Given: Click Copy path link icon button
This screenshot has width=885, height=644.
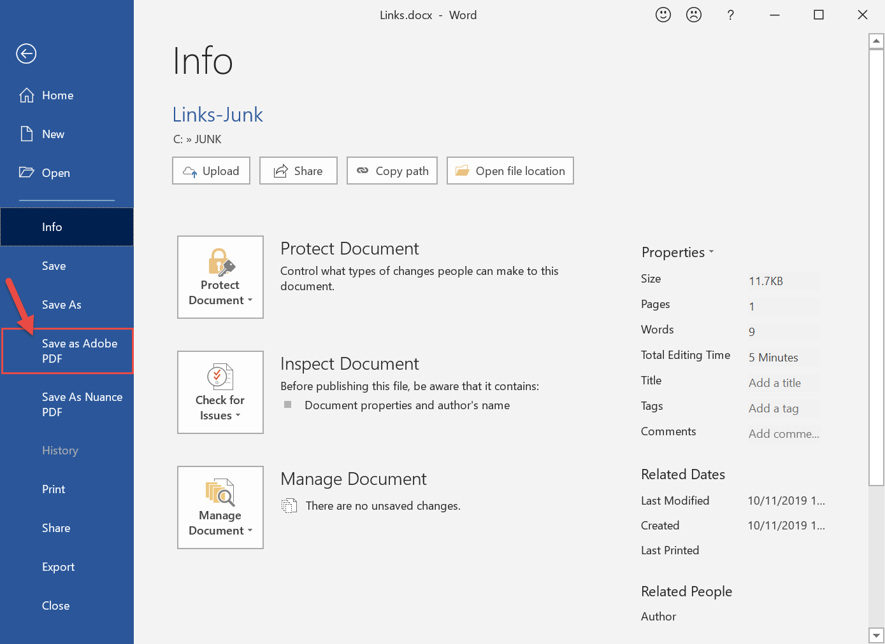Looking at the screenshot, I should [x=392, y=171].
